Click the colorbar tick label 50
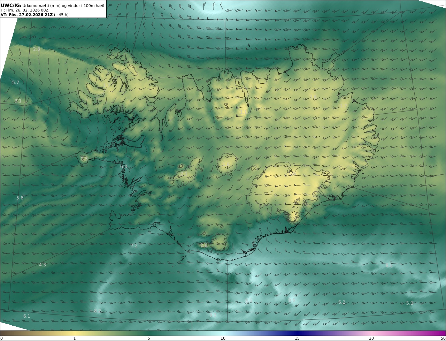 pos(443,338)
